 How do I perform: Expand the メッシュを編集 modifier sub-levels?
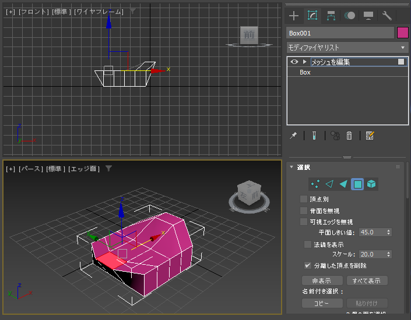[304, 62]
